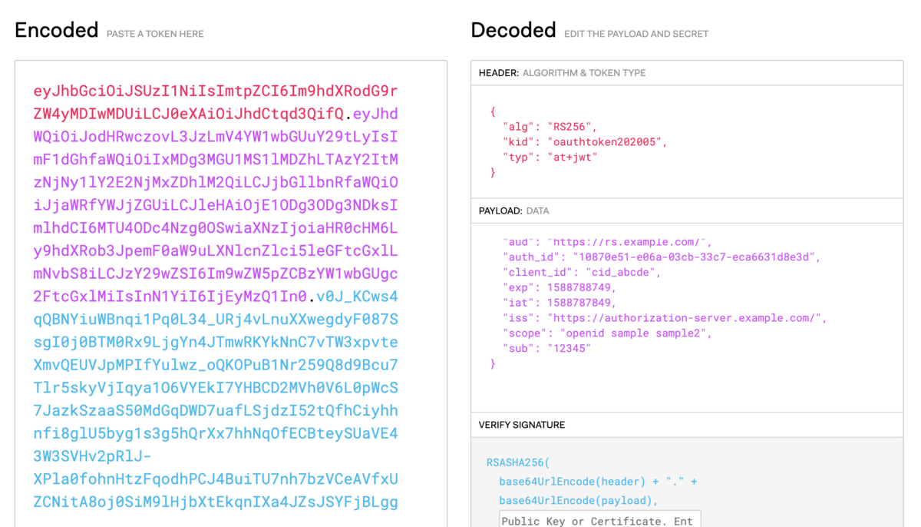Click the "typ": "at+jwt" line
Screen dimensions: 921x527
pos(550,157)
